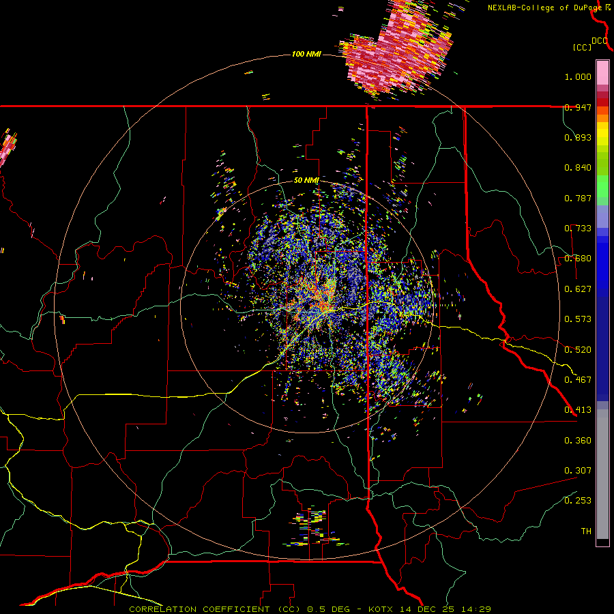
Task: Select the 0.467 color scale label
Action: point(578,380)
